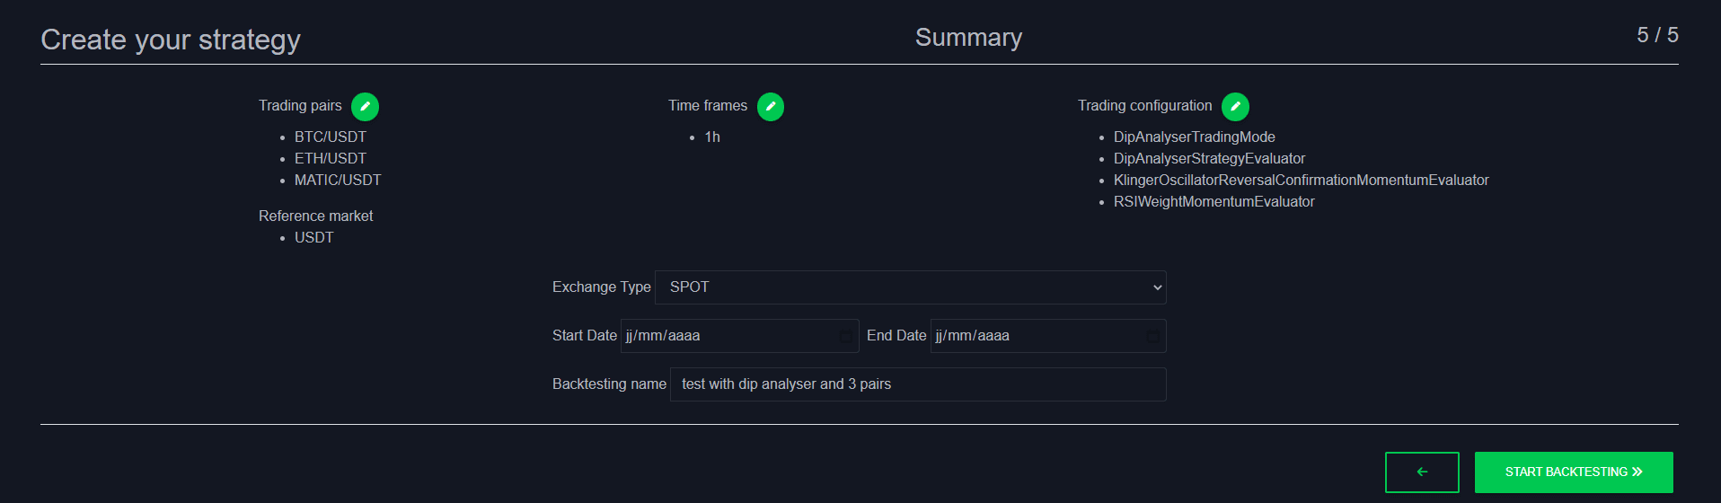Expand the Exchange Type SPOT dropdown
The image size is (1721, 503).
[911, 287]
